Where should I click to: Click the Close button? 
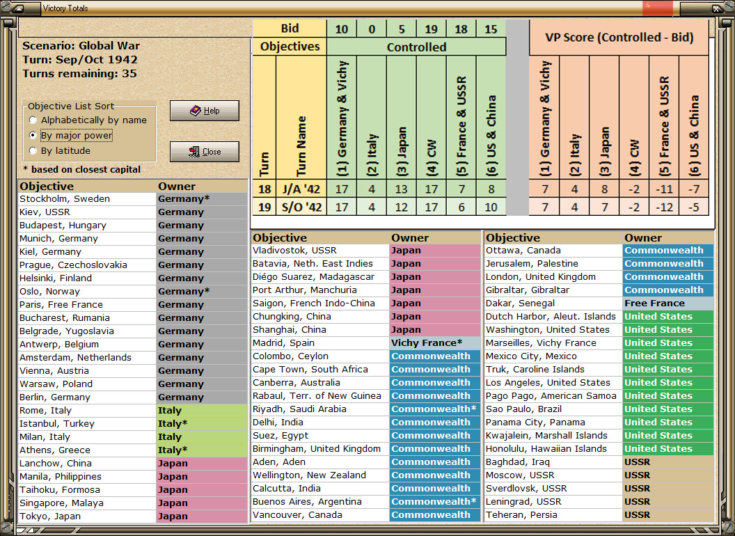tap(205, 152)
